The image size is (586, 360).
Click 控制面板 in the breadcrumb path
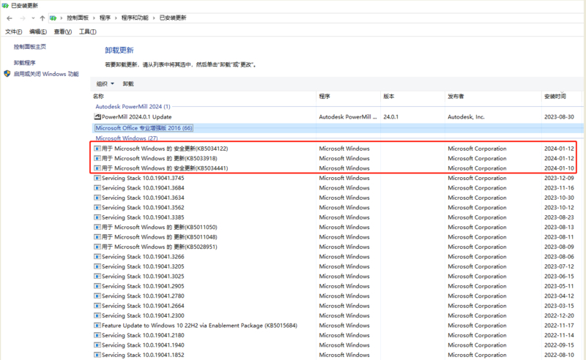tap(78, 18)
